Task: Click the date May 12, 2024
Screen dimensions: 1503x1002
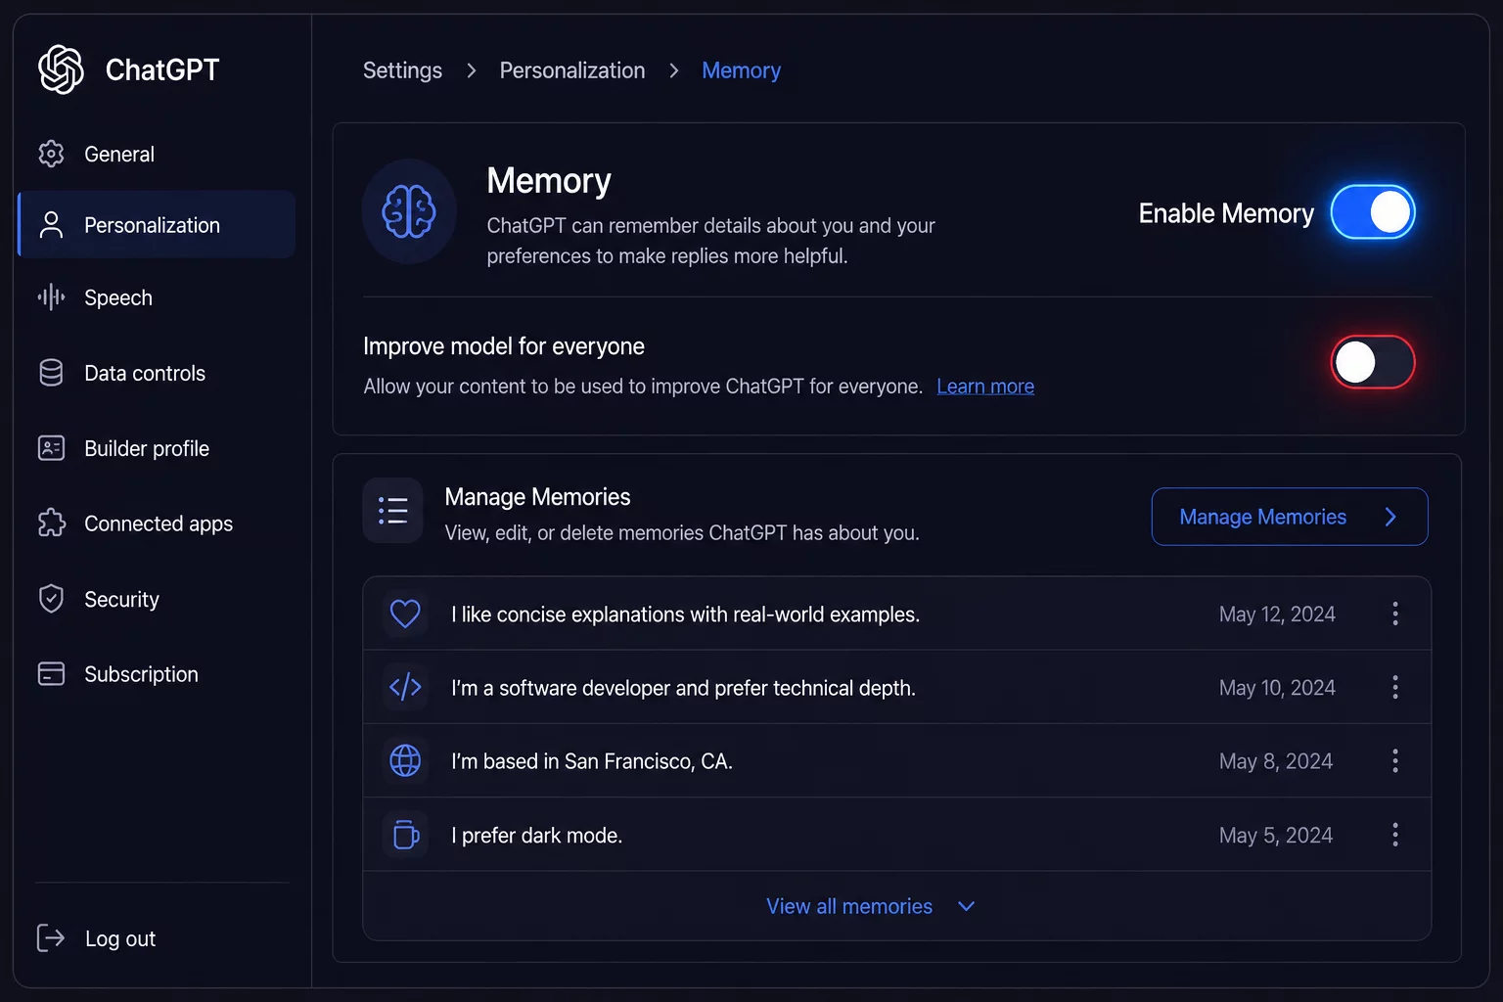Action: pyautogui.click(x=1277, y=615)
